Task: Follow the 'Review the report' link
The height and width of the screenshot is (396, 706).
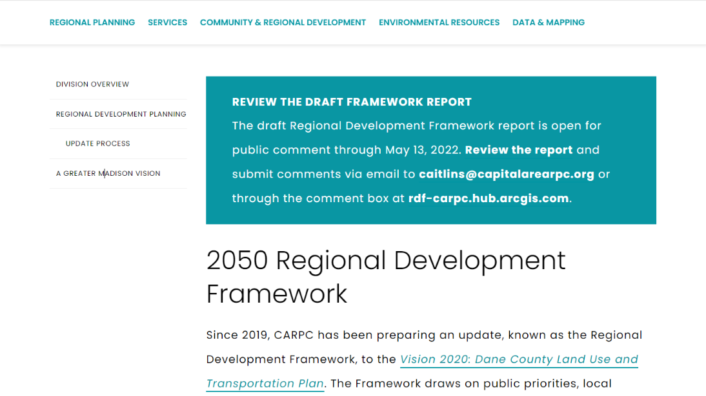Action: tap(519, 150)
